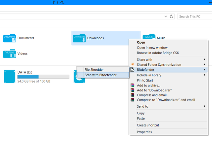The image size is (212, 141).
Task: Click the drive icon behind the submenu
Action: click(79, 81)
